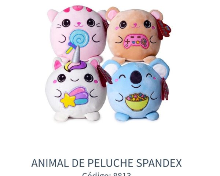Screen dimensions: 220x176
Task: Click the bear's left pink ear
Action: [112, 14]
